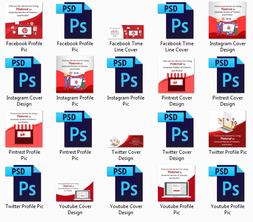Select the Pintrest Profile Pic PSD file icon

[x=74, y=129]
